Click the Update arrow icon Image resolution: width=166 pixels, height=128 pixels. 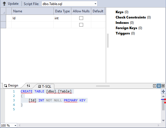click(4, 4)
